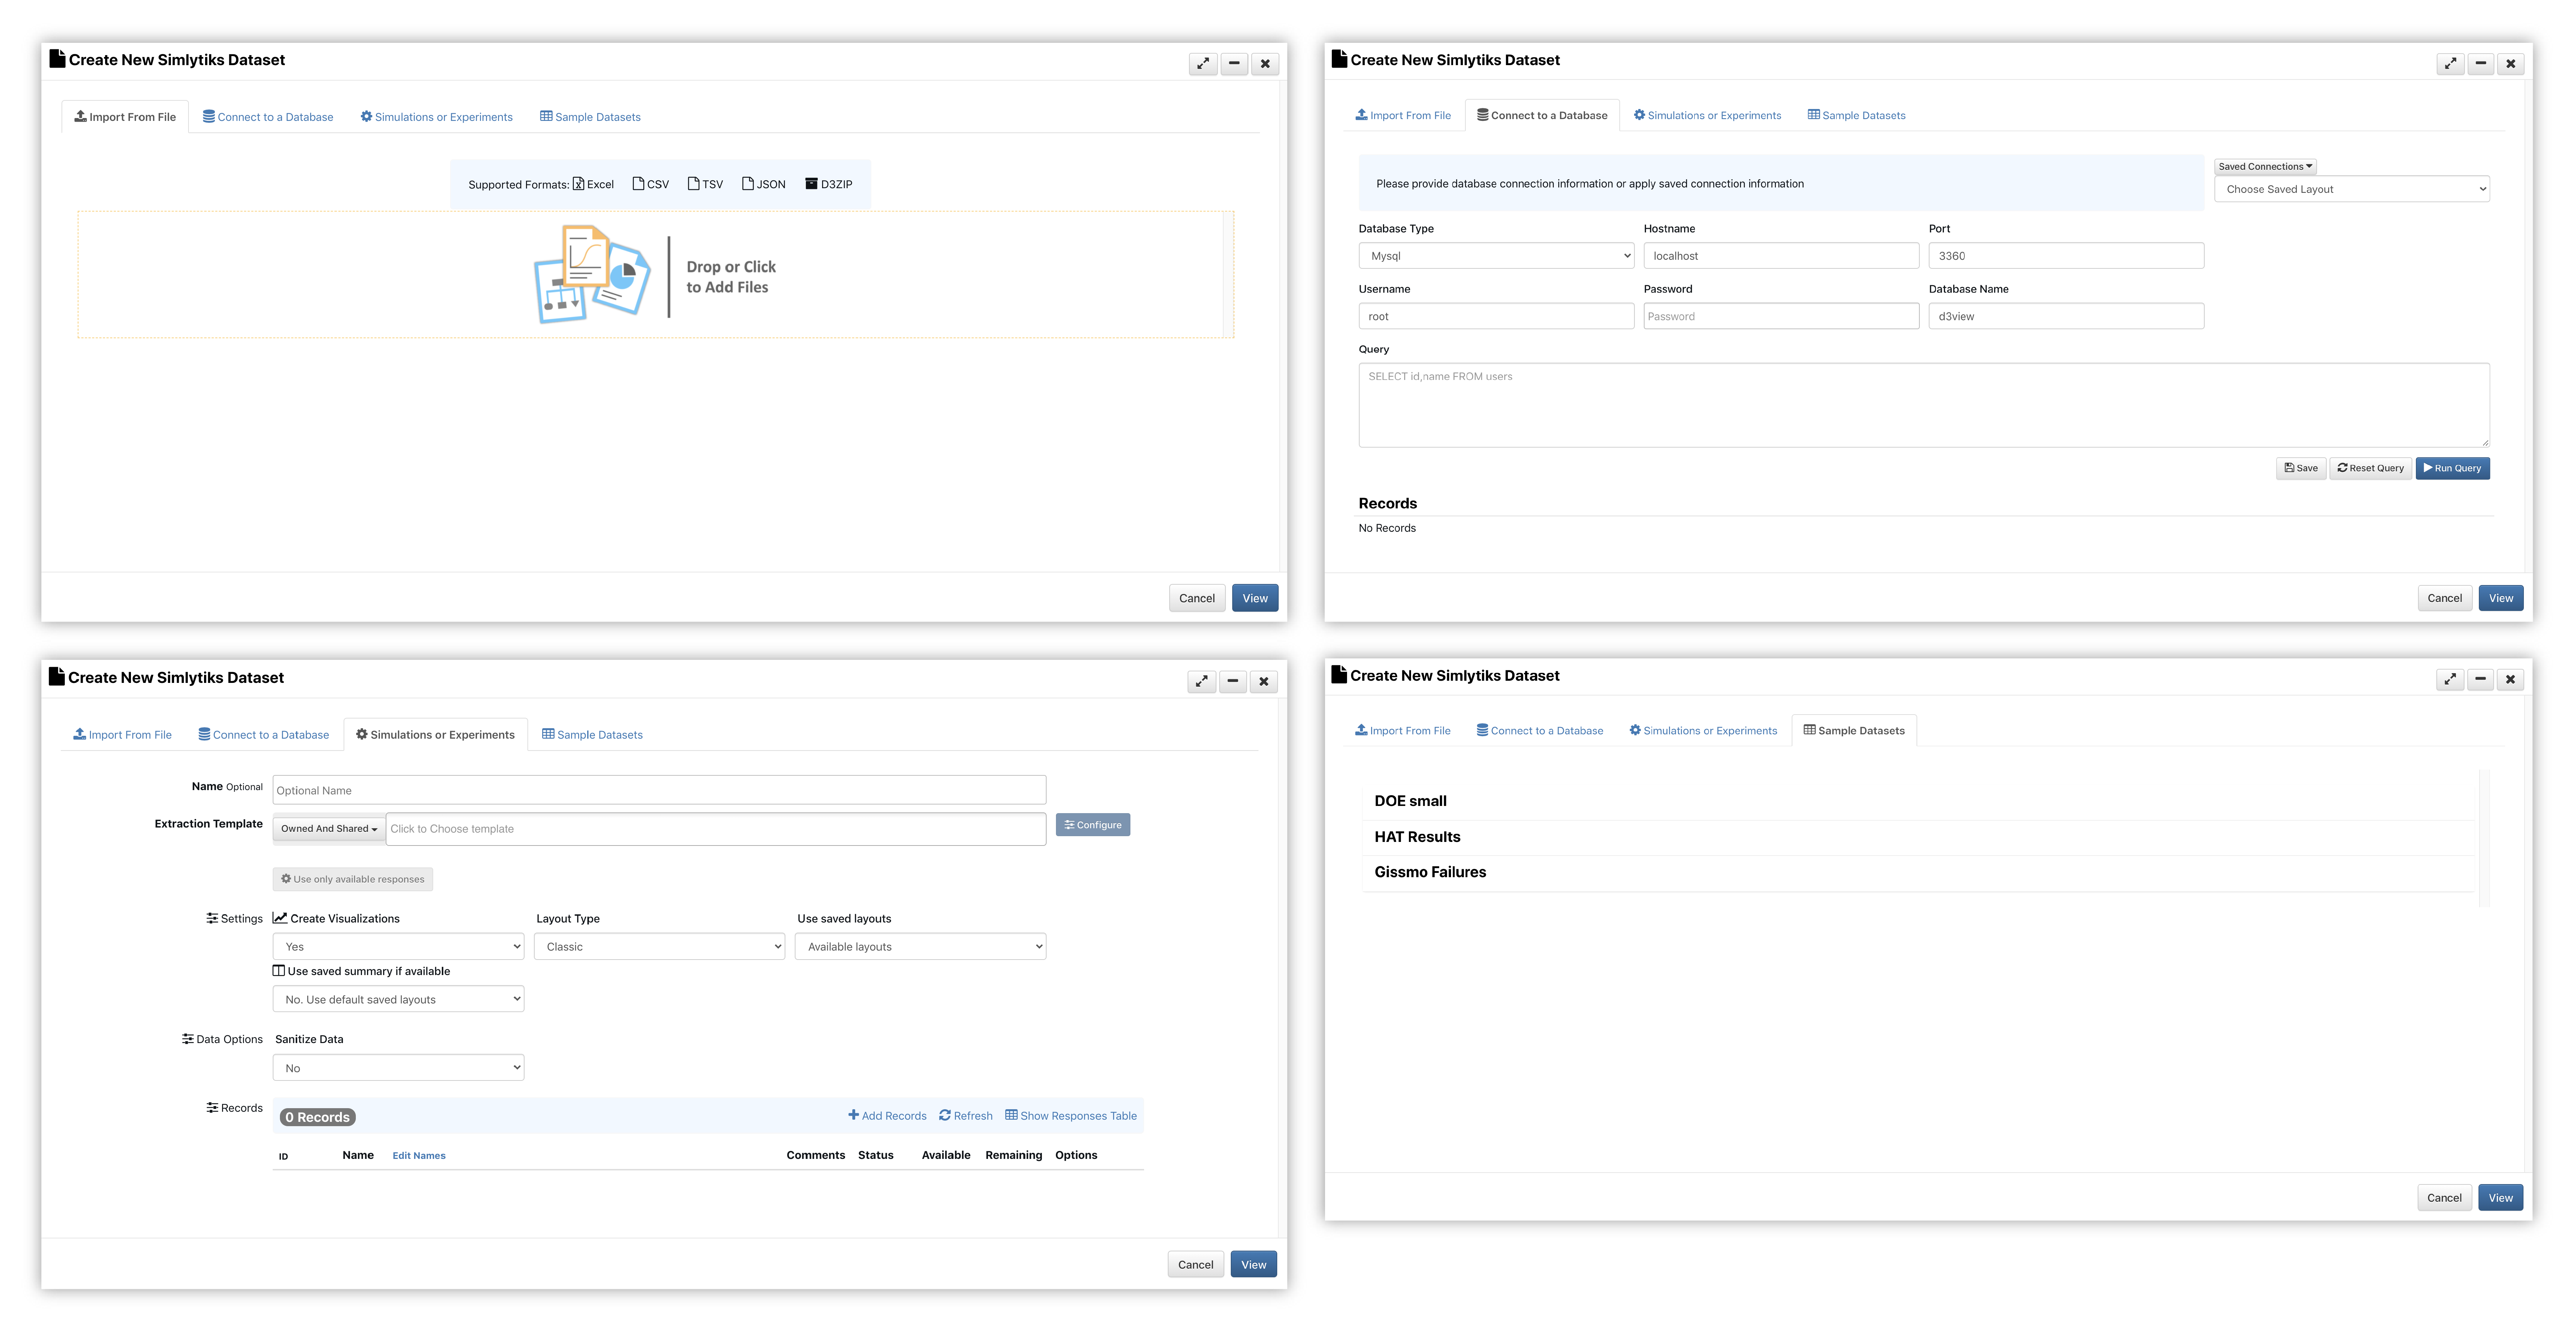The image size is (2576, 1337).
Task: Click Edit Names link
Action: [x=419, y=1156]
